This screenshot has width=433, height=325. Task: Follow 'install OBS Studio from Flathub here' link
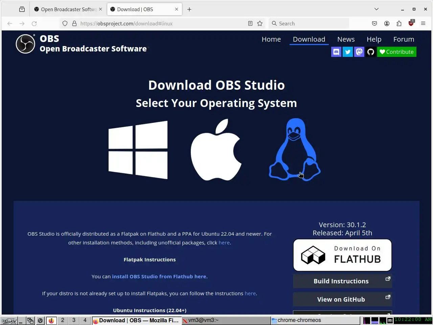tap(159, 277)
